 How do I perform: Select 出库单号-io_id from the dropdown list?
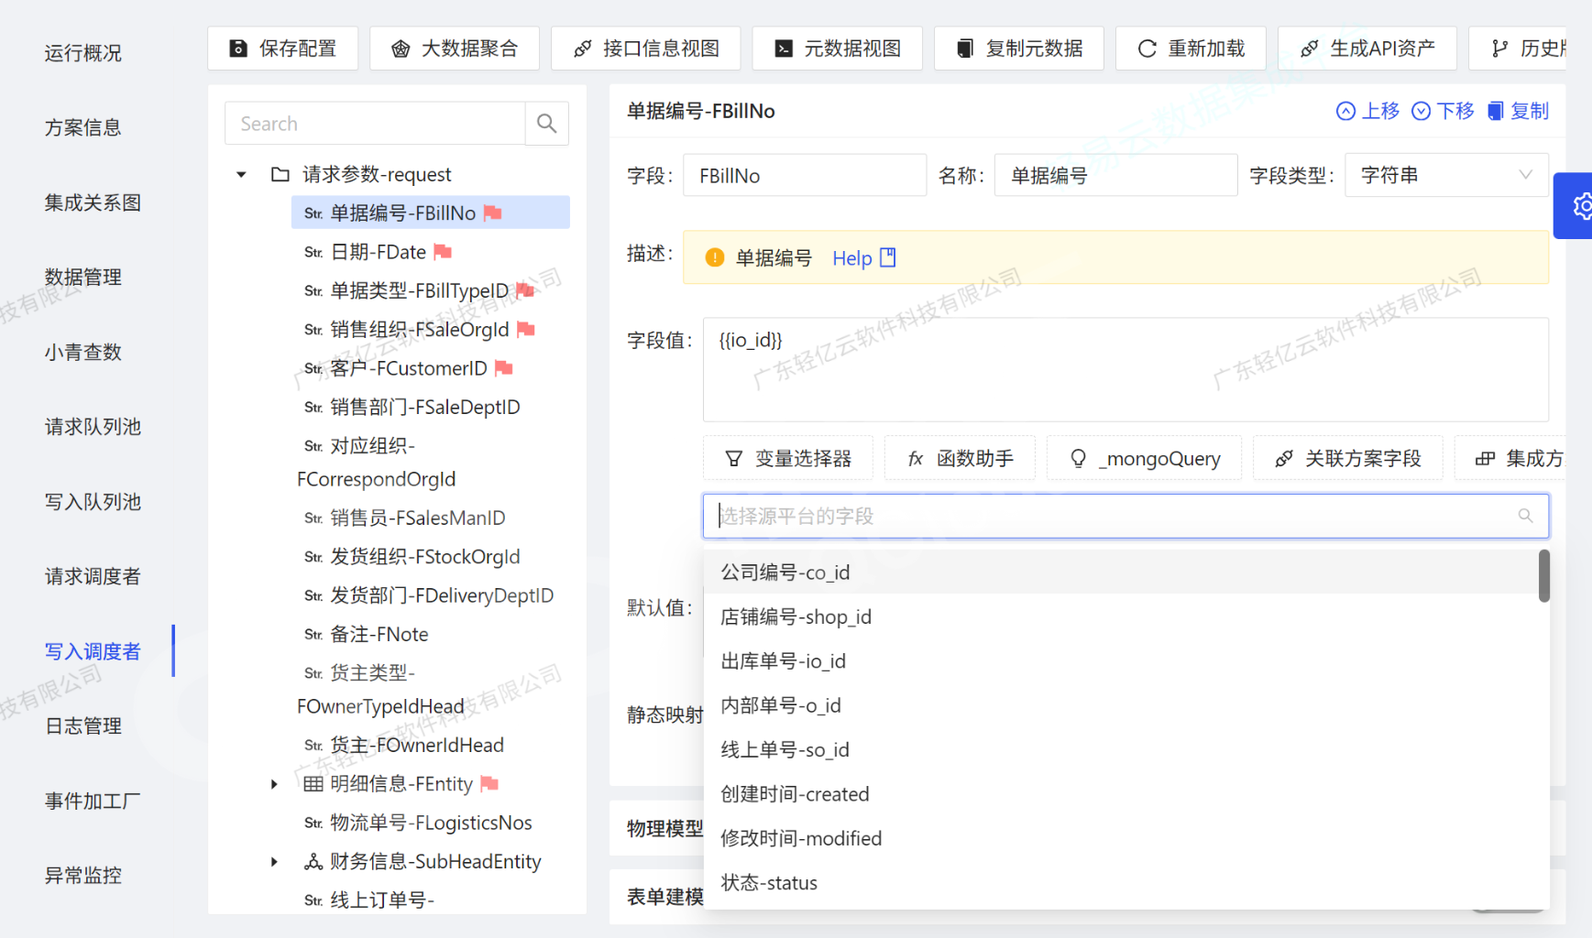coord(783,661)
